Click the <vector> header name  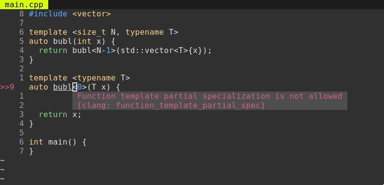[x=91, y=13]
